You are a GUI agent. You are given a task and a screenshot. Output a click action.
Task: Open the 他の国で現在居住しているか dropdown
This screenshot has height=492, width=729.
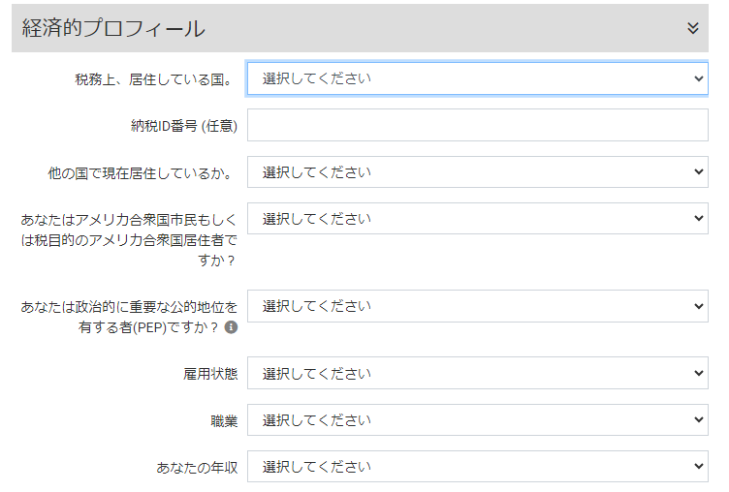[478, 172]
